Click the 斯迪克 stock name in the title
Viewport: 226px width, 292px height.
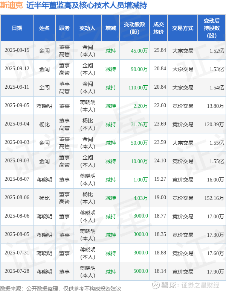click(x=11, y=5)
